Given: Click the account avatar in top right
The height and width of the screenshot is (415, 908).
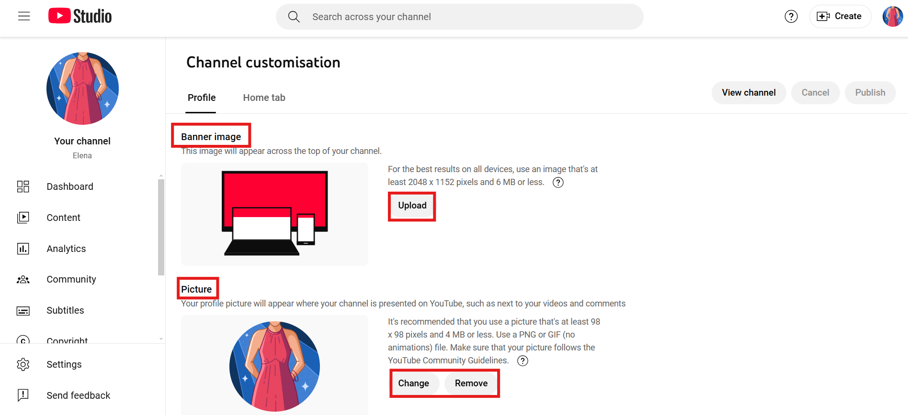Looking at the screenshot, I should click(892, 17).
